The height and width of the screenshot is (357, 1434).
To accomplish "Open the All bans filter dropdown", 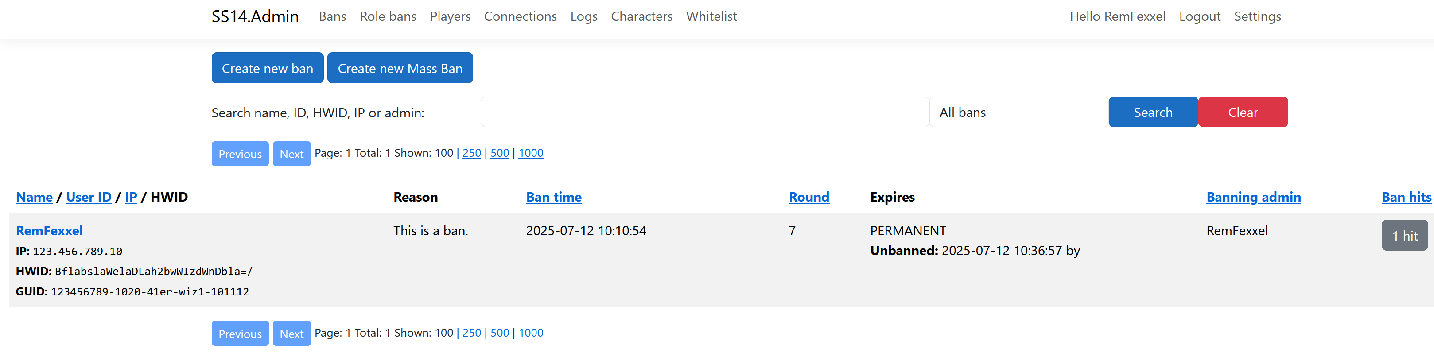I will pos(1018,112).
